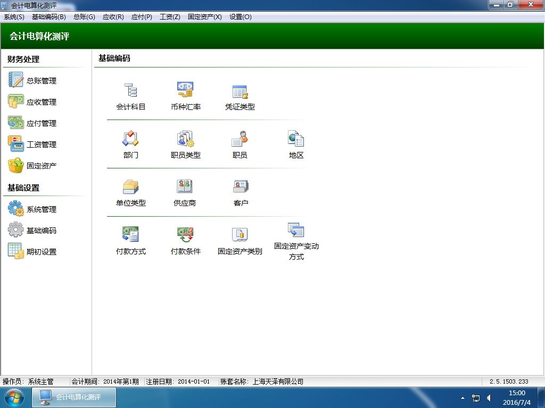Open the 应付(P) menu
Image resolution: width=545 pixels, height=408 pixels.
tap(142, 16)
